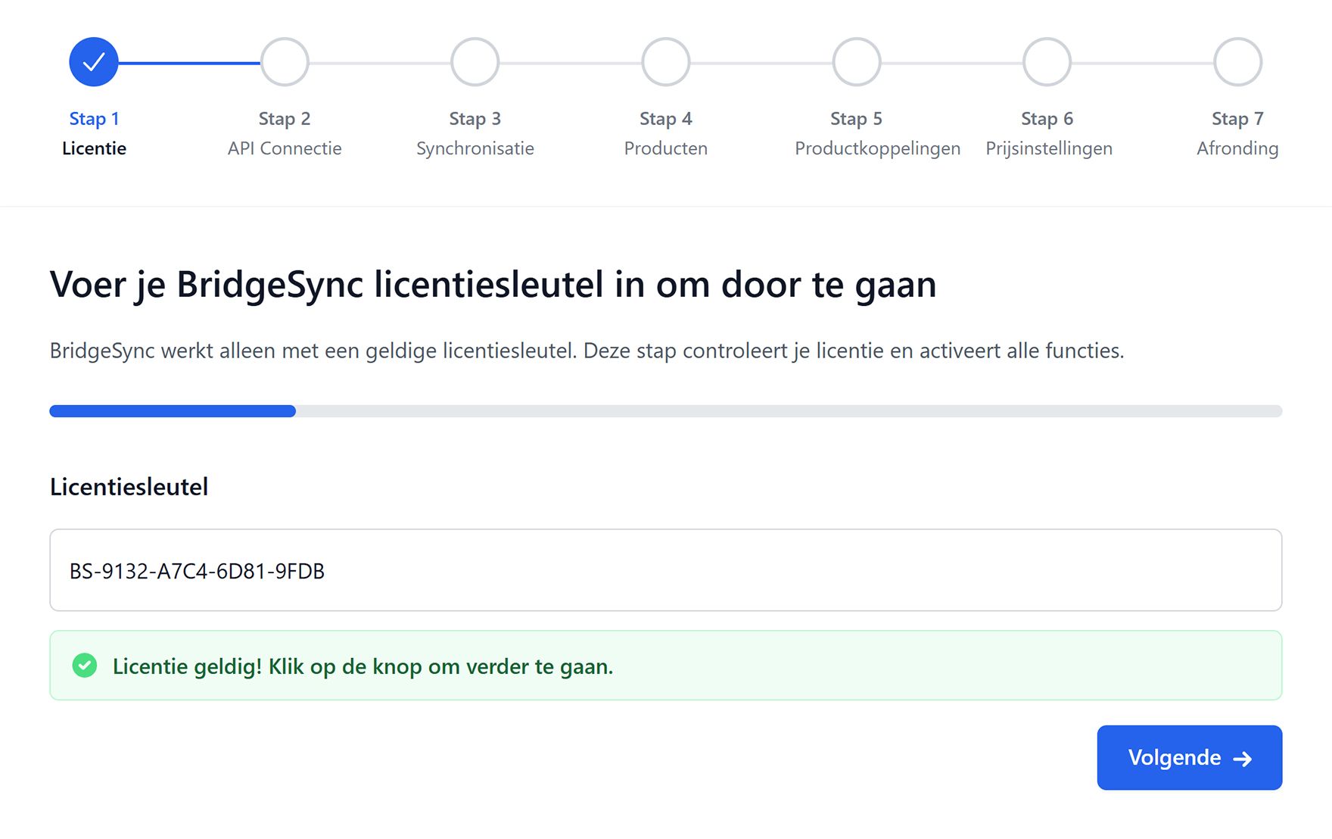This screenshot has width=1332, height=839.
Task: Go to the Productkoppelingen step
Action: click(878, 148)
